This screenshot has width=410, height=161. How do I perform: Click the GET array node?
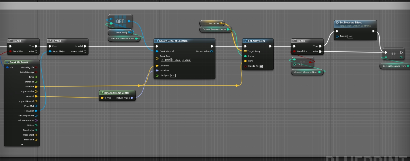[x=120, y=21]
